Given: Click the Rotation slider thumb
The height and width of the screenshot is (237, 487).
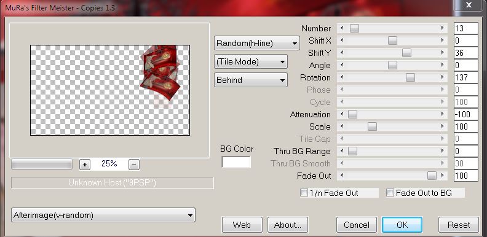Looking at the screenshot, I should 410,77.
